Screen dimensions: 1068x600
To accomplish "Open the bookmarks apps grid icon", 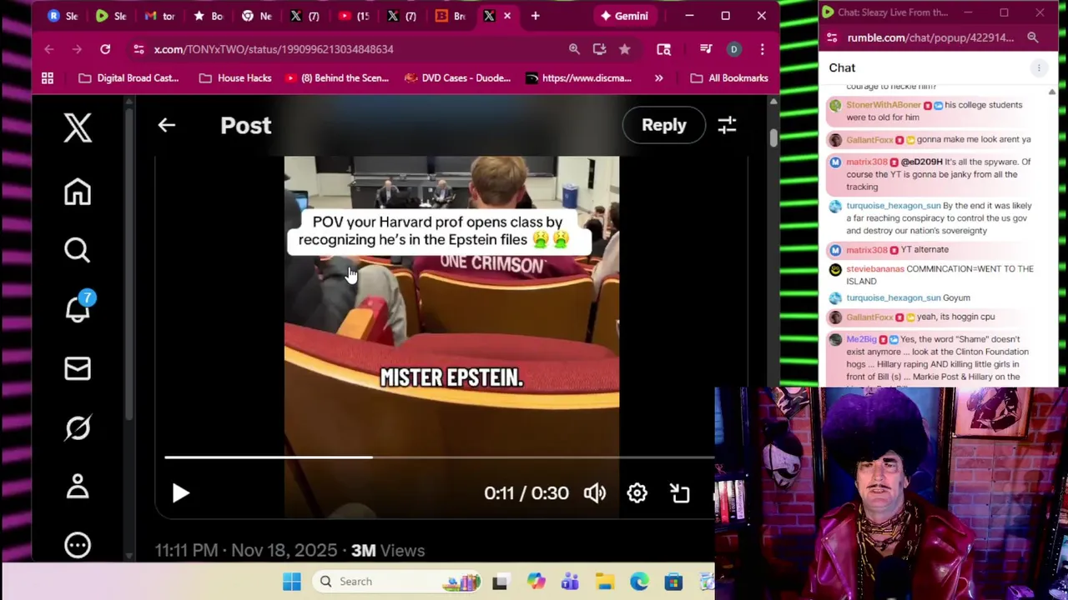I will click(48, 78).
